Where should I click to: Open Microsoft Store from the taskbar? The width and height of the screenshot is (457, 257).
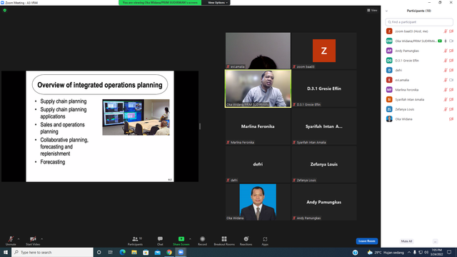click(146, 252)
